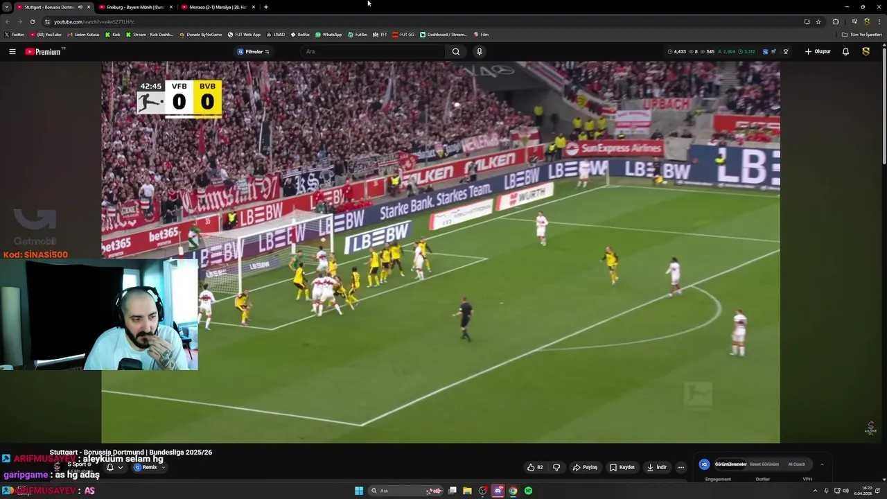Open the FUT GG bookmark
The width and height of the screenshot is (887, 499).
403,34
